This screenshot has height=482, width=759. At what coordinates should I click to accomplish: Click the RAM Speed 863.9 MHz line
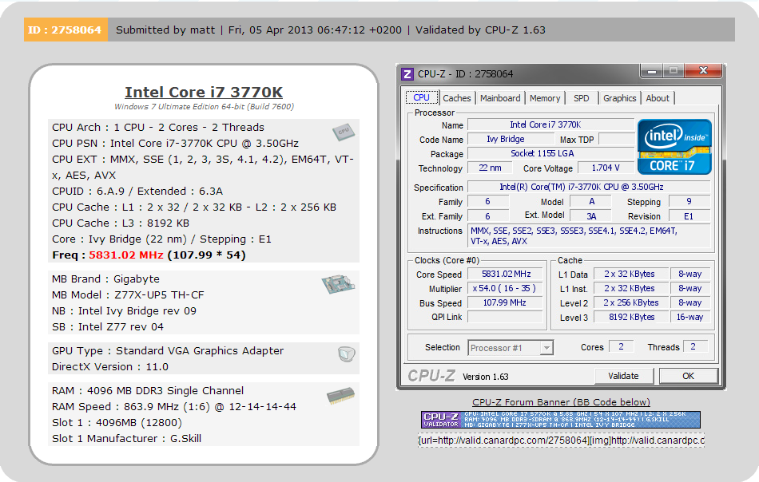(174, 406)
